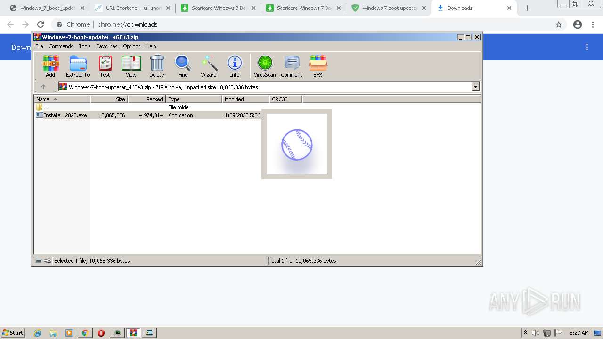
Task: Open the Options menu
Action: point(132,46)
